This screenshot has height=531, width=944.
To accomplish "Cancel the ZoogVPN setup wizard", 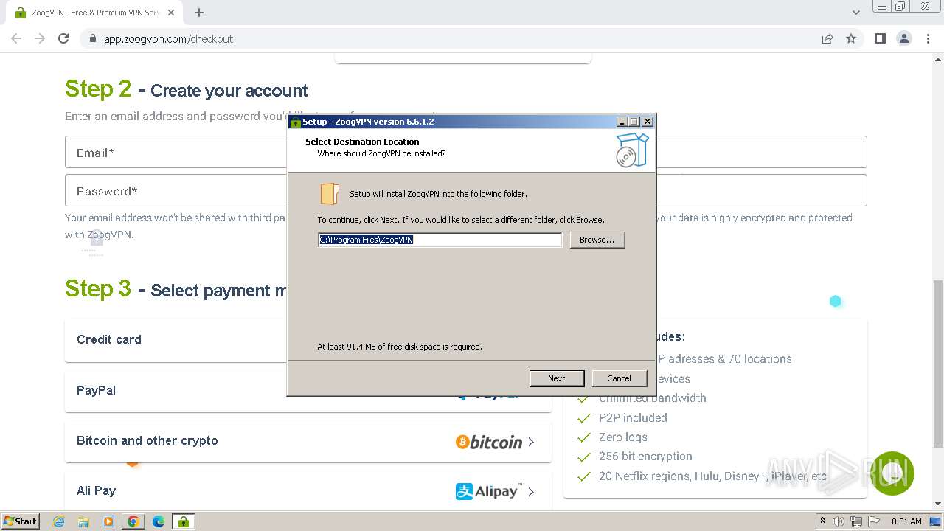I will coord(619,378).
